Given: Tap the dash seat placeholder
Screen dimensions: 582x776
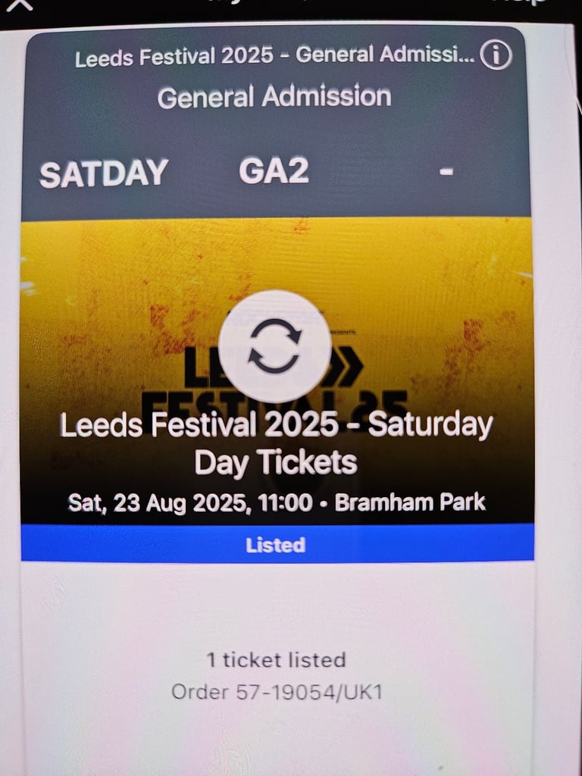Looking at the screenshot, I should [x=446, y=171].
